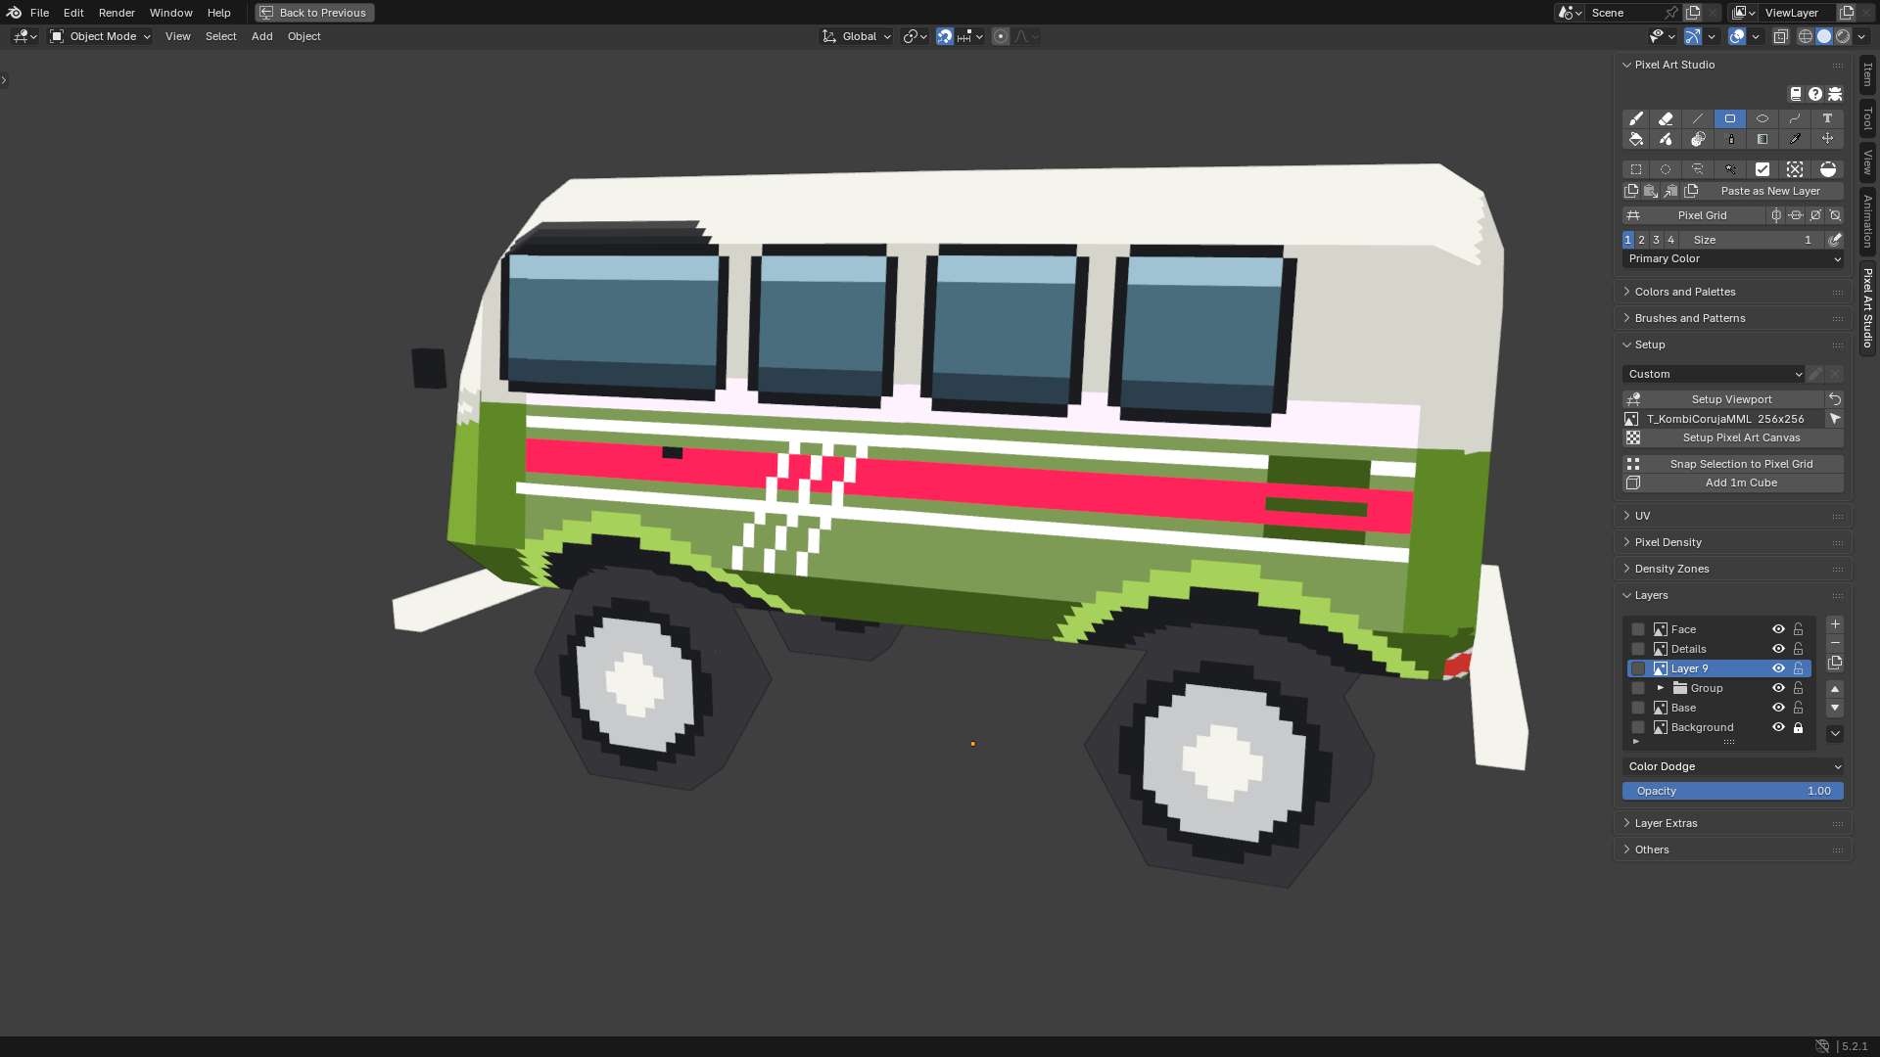Viewport: 1880px width, 1057px height.
Task: Hide the Details layer
Action: coord(1778,649)
